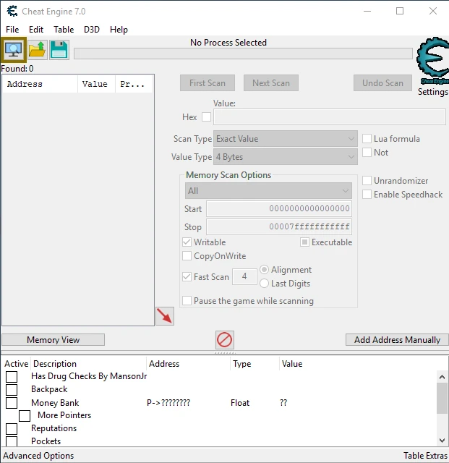Activate the Backpack entry checkbox
The image size is (449, 463).
(12, 390)
